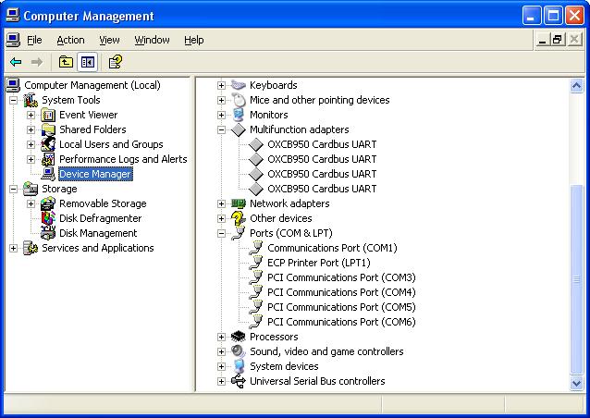The height and width of the screenshot is (418, 590).
Task: Click the Disk Defragmenter icon
Action: pyautogui.click(x=48, y=218)
